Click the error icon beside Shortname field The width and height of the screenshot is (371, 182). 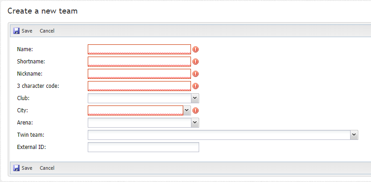click(196, 62)
